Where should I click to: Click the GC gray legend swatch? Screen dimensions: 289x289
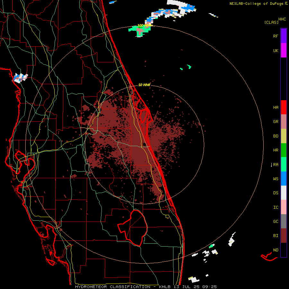[x=284, y=221]
